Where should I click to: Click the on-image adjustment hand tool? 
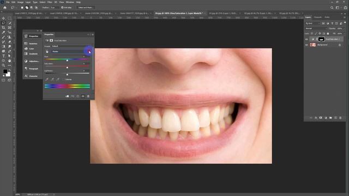tap(47, 51)
